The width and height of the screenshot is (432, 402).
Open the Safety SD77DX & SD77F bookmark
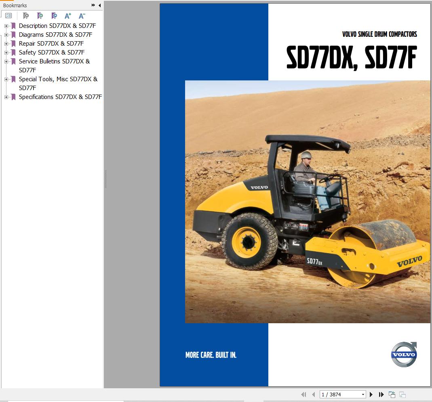[51, 53]
